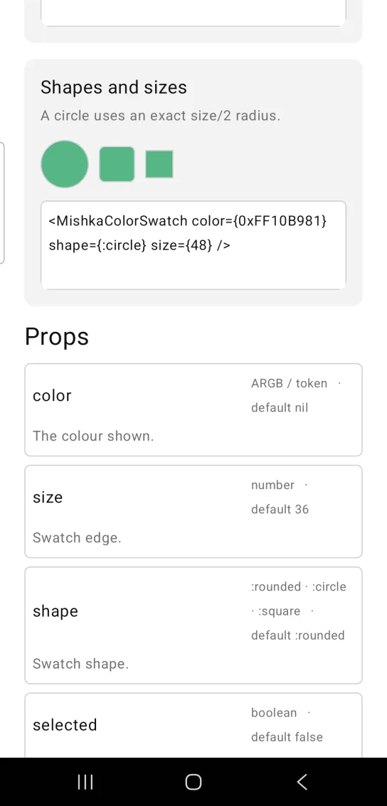Viewport: 387px width, 806px height.
Task: Click the 'default :rounded' label
Action: click(298, 635)
